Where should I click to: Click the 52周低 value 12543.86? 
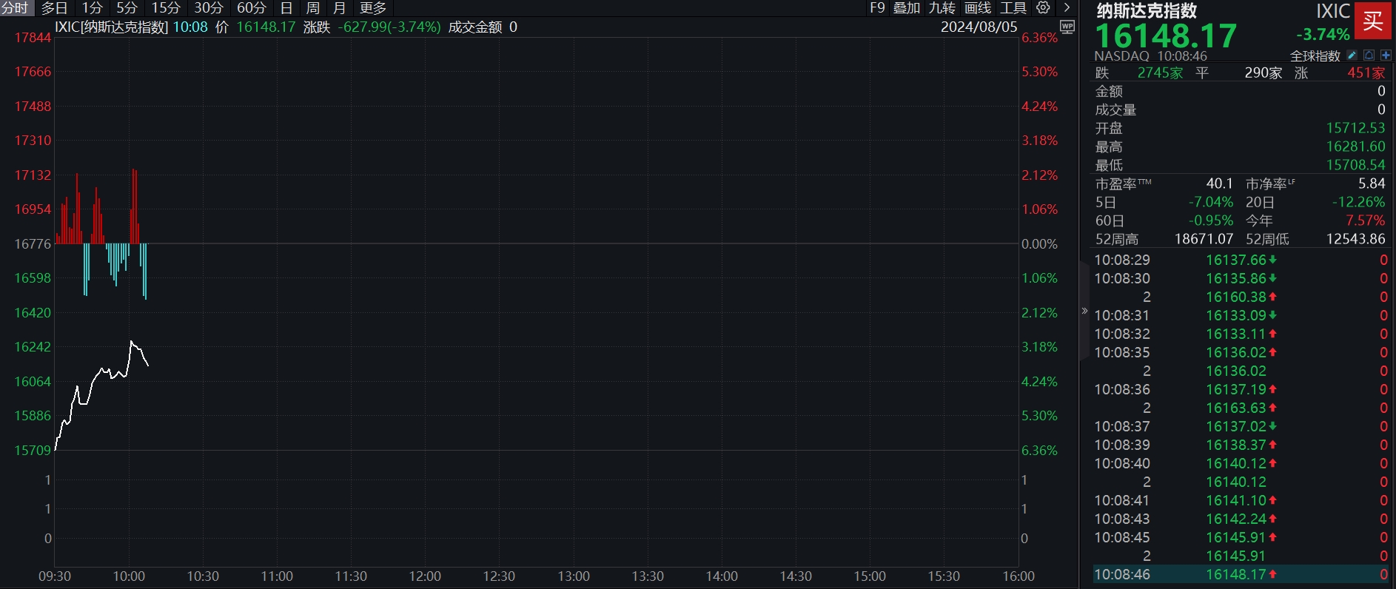(x=1356, y=239)
